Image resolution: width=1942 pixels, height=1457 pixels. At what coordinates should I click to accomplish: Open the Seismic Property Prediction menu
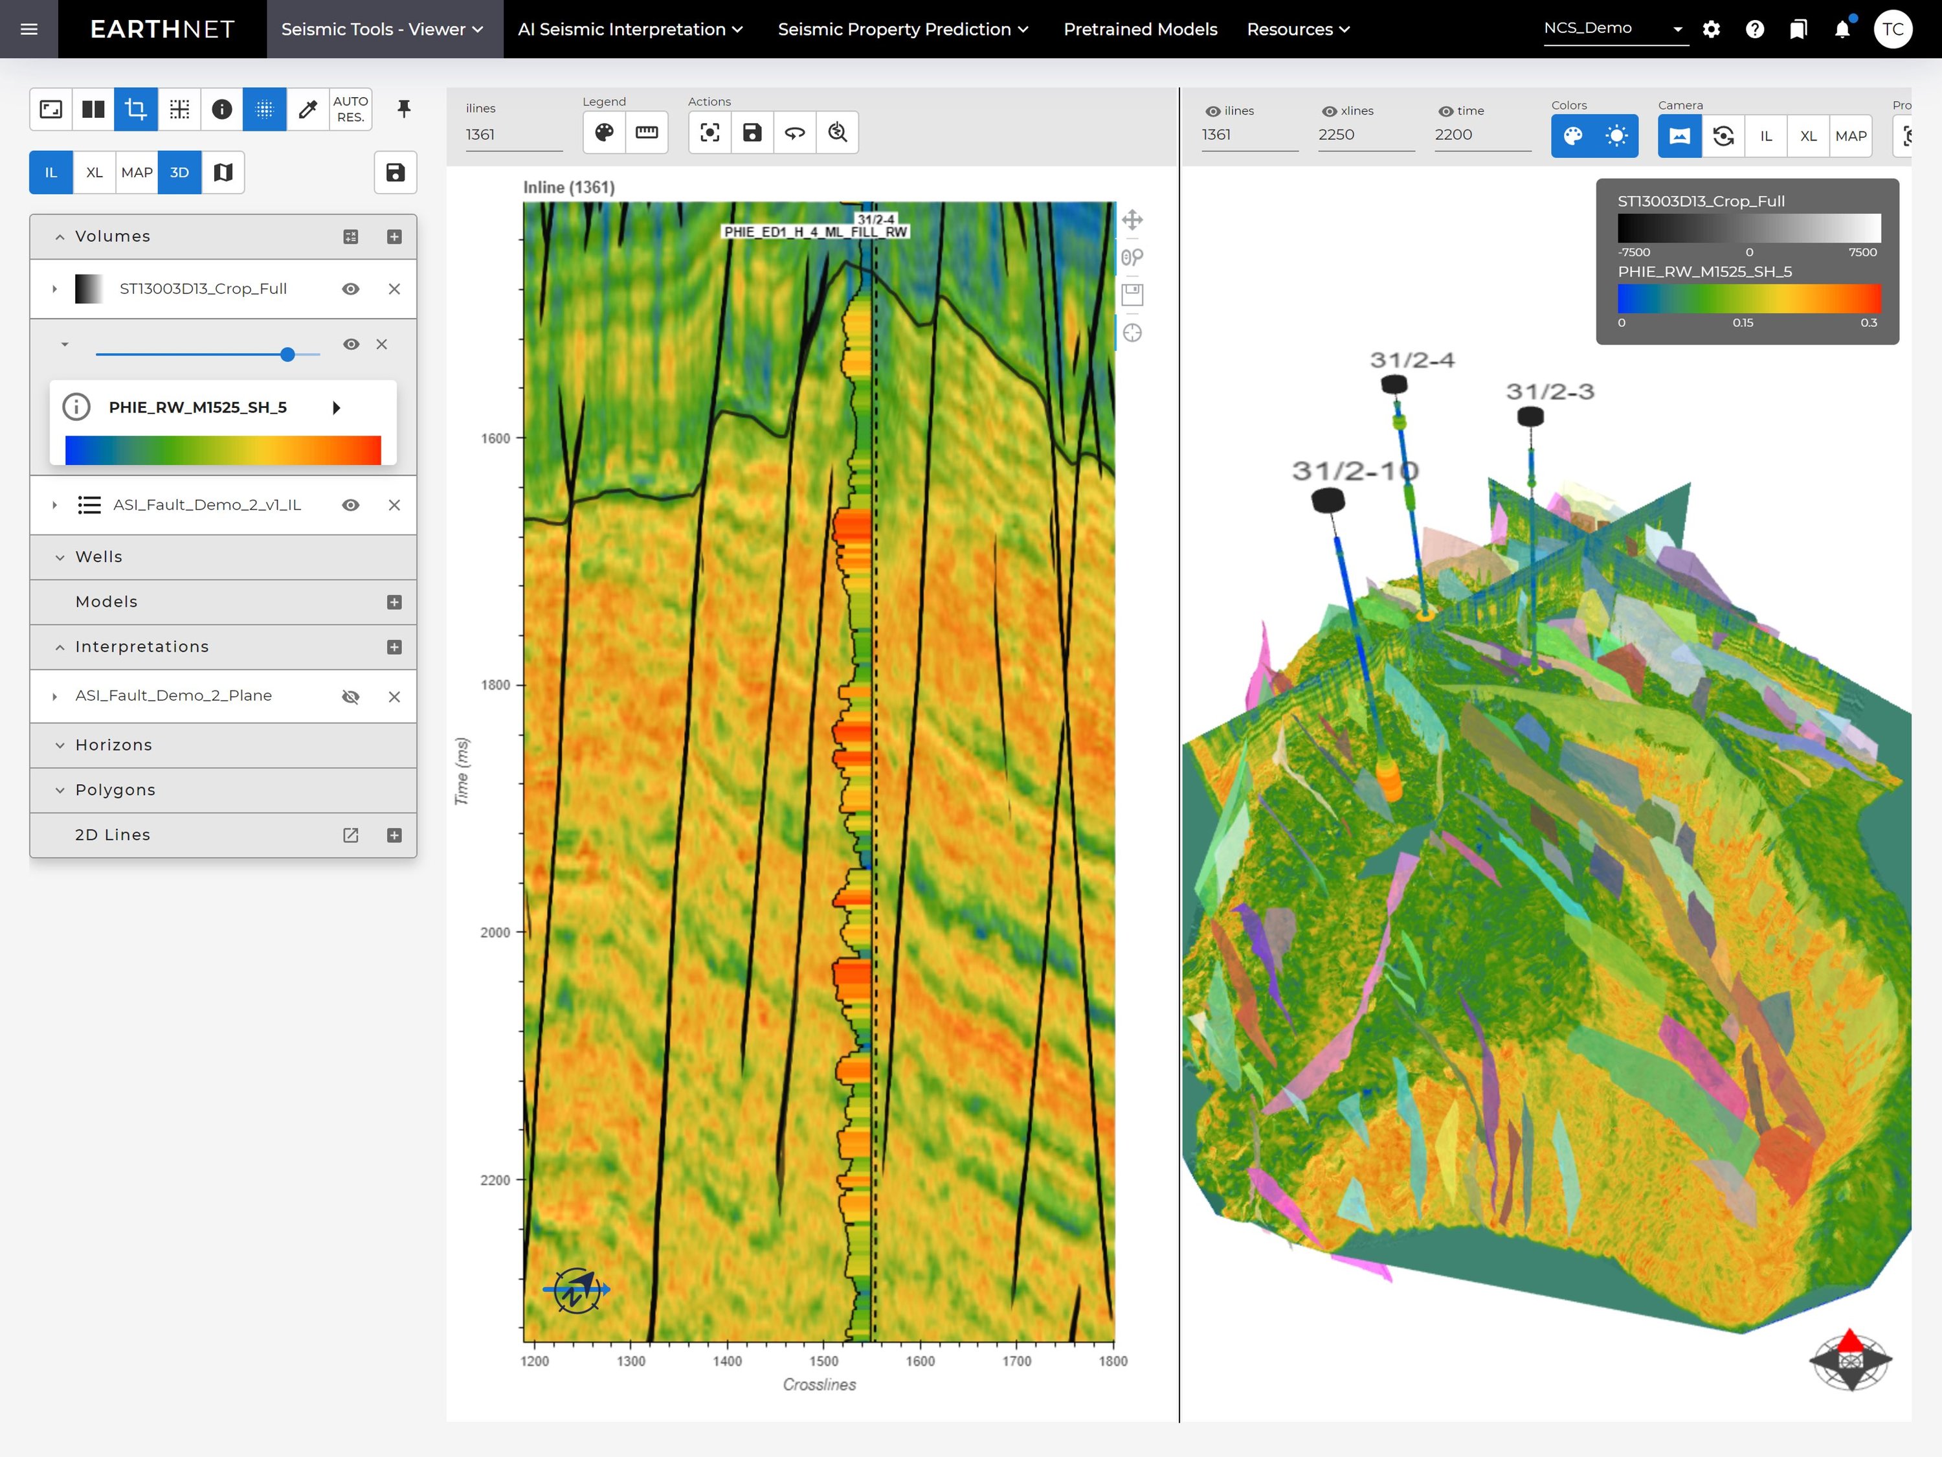tap(902, 29)
